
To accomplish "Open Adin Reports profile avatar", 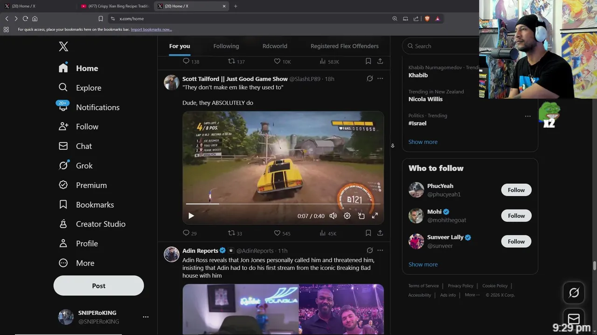I will tap(172, 254).
